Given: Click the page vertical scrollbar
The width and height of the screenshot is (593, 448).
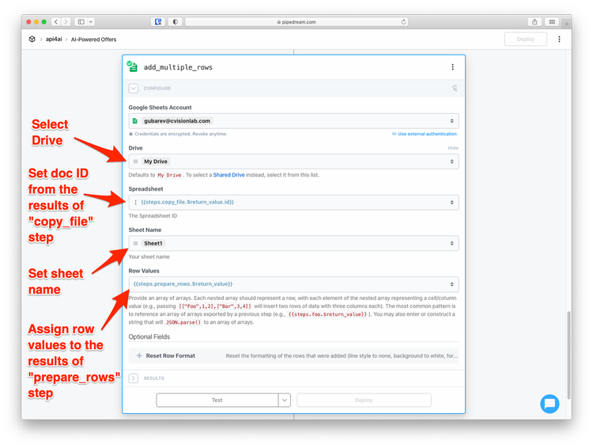Looking at the screenshot, I should coord(568,355).
